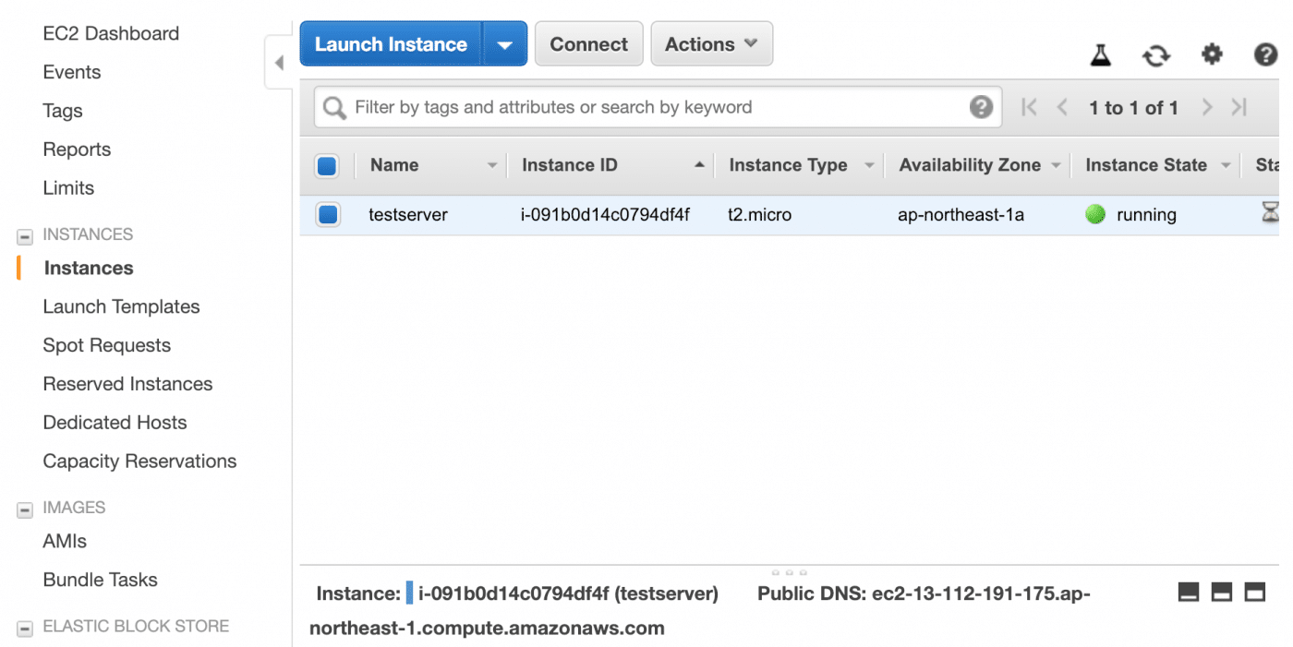Click the Launch Instance button

click(391, 44)
